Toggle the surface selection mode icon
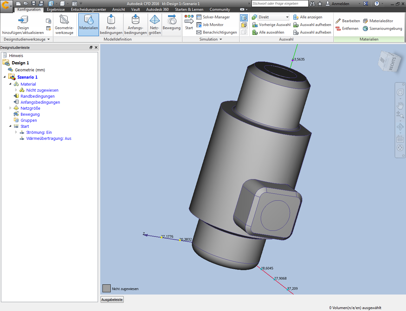 [244, 25]
